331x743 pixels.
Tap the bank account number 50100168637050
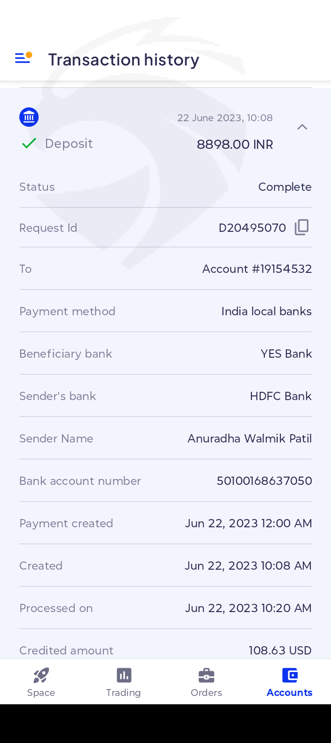(x=264, y=481)
